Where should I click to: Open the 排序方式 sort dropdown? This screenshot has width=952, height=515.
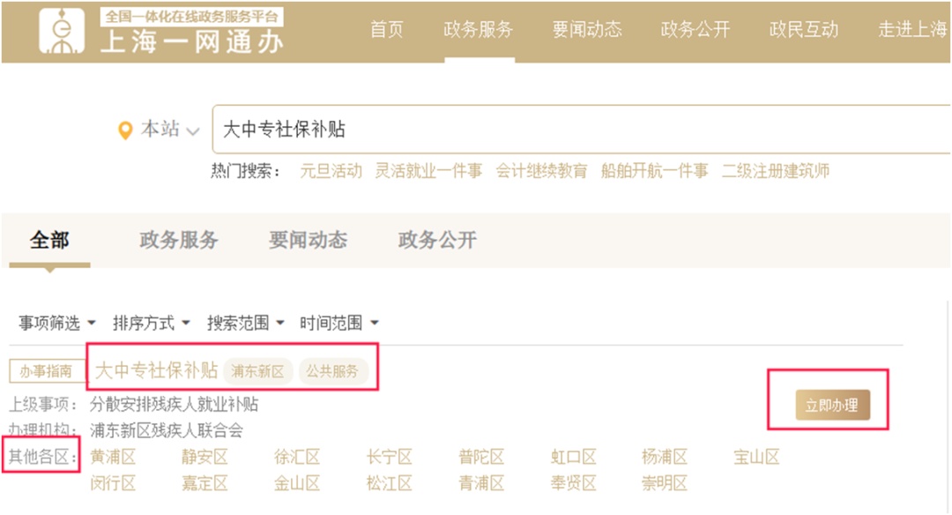[151, 324]
